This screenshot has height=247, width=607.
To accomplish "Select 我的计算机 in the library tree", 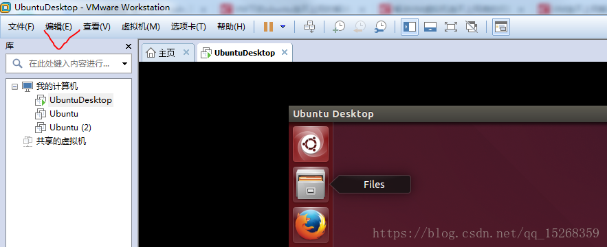I will (57, 86).
